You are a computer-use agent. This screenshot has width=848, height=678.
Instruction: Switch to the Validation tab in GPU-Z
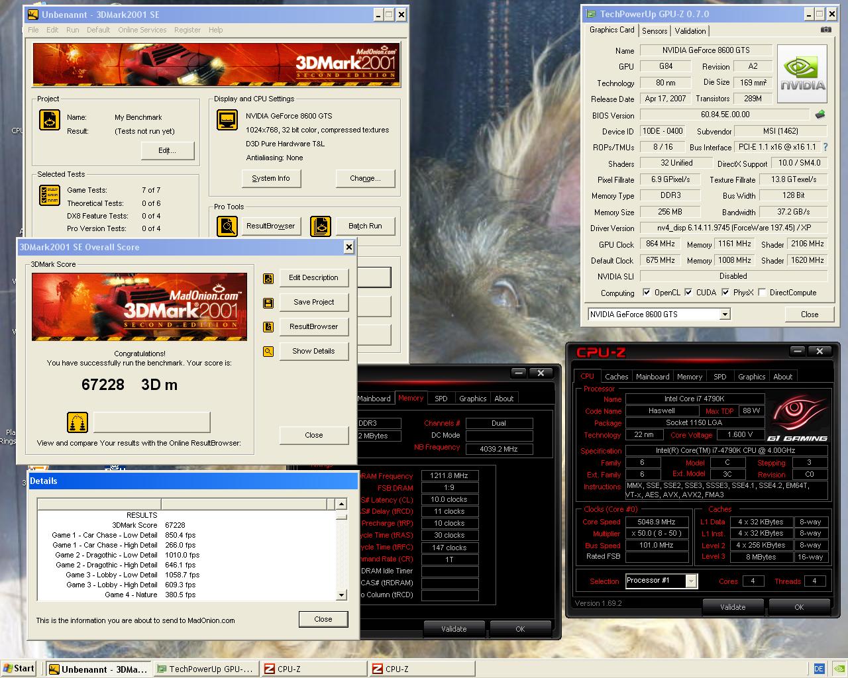[x=690, y=31]
